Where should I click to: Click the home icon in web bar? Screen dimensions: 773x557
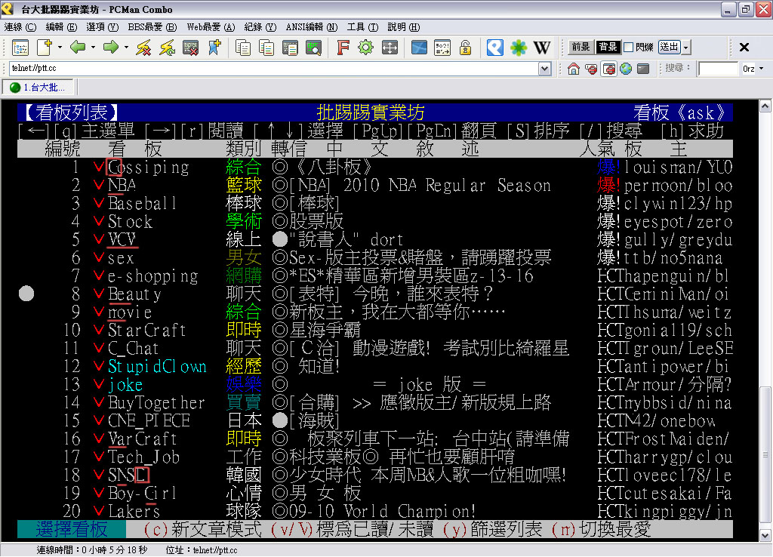coord(574,69)
